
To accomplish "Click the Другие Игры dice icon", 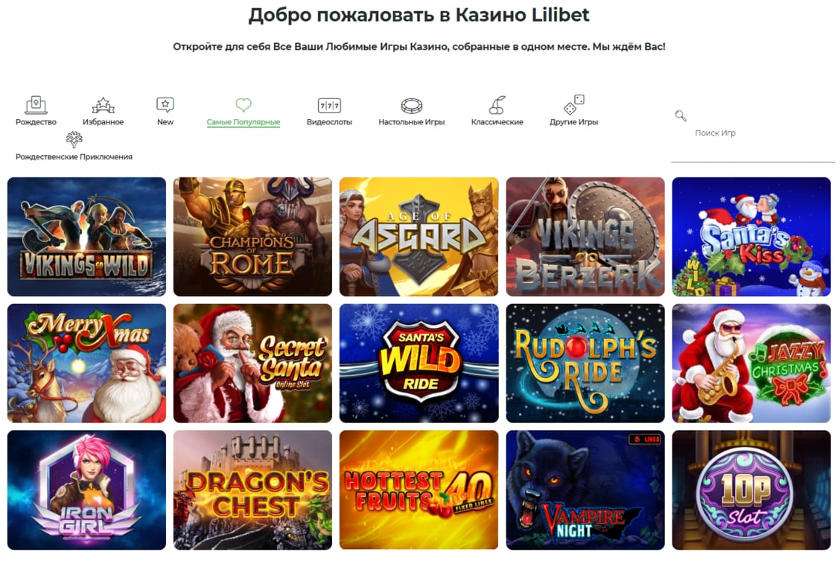I will click(x=573, y=104).
